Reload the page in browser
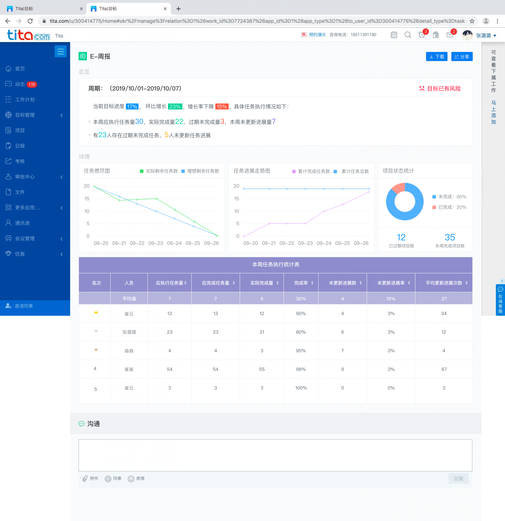505x521 pixels. pos(30,21)
